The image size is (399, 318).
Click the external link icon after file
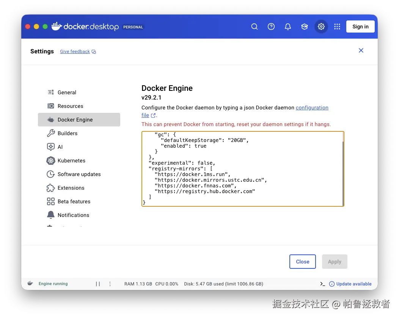tap(153, 115)
